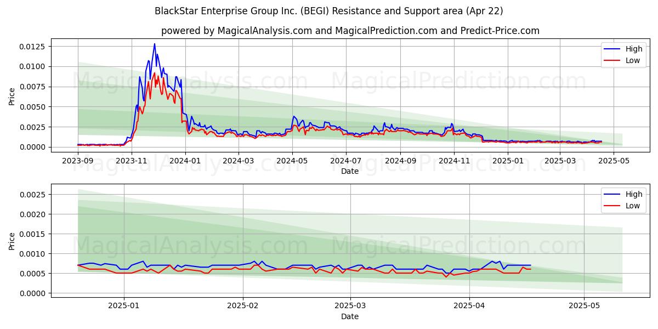Click the 2024-03 date tick
Image resolution: width=658 pixels, height=329 pixels.
pos(237,161)
